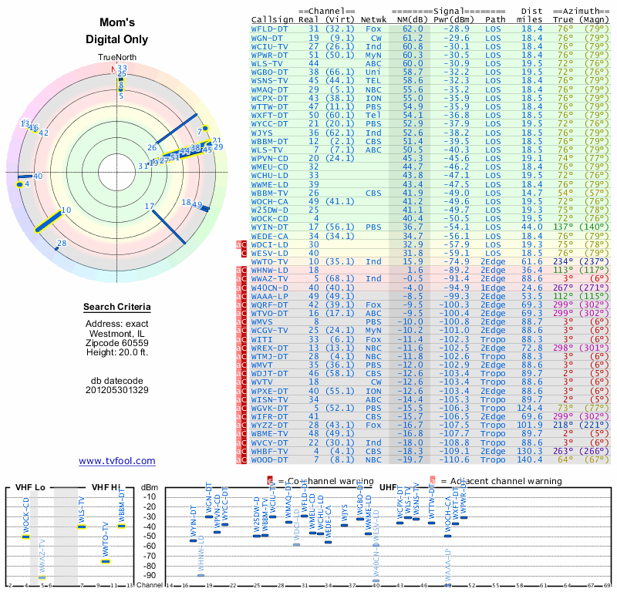Click the Search Criteria heading
The width and height of the screenshot is (617, 592).
click(117, 307)
